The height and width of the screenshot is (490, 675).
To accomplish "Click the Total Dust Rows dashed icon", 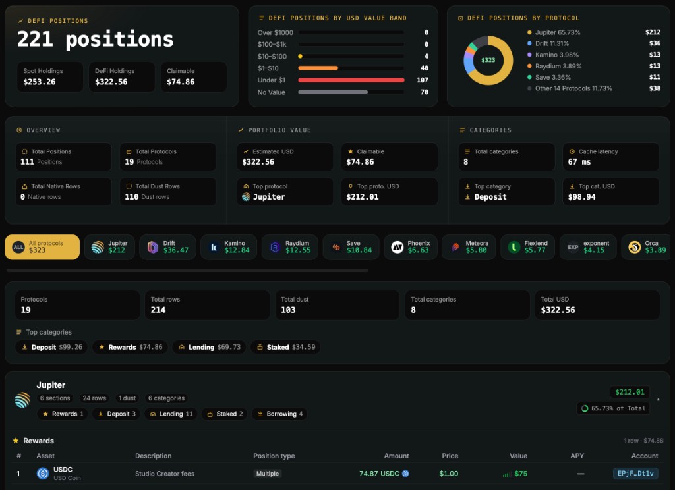I will (x=129, y=186).
